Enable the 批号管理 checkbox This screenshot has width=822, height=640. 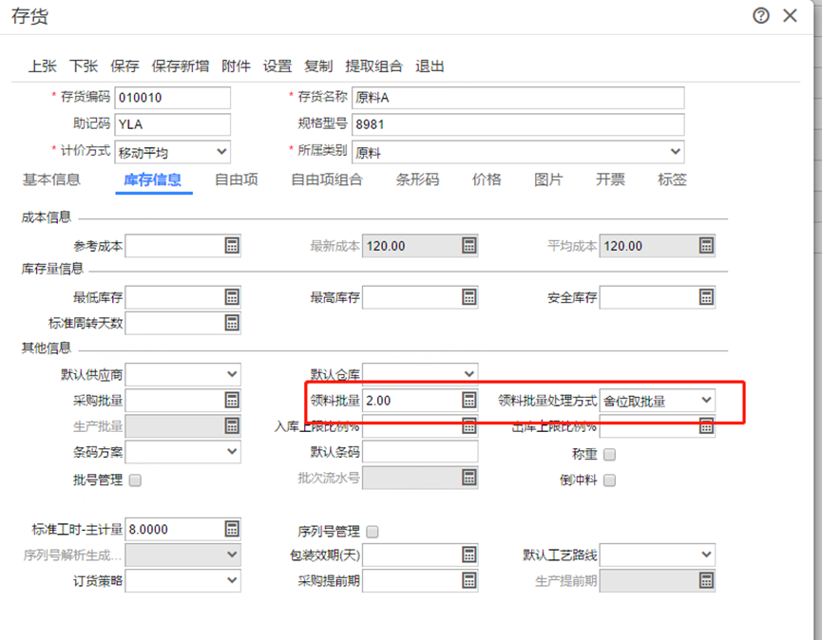click(x=135, y=480)
